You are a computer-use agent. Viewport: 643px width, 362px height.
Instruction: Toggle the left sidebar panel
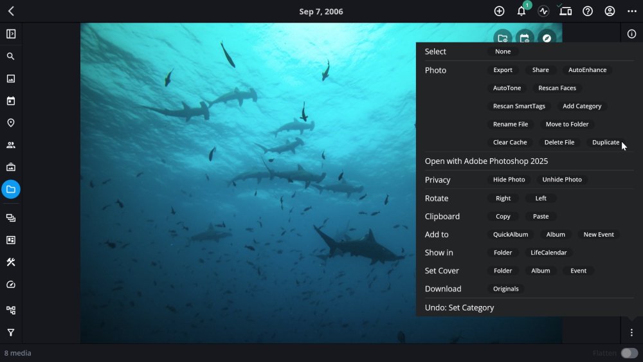[x=11, y=34]
